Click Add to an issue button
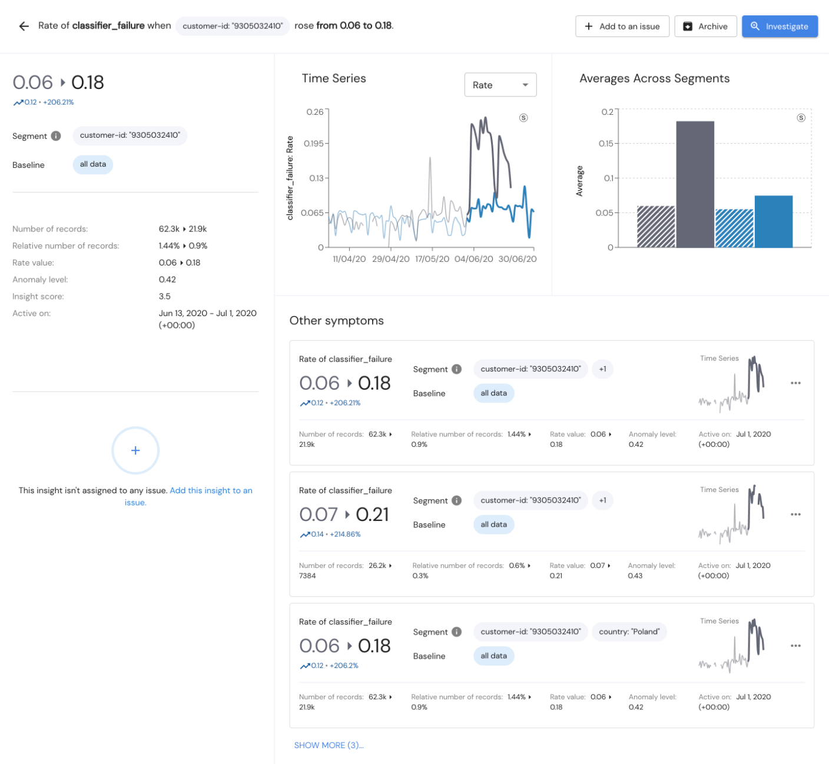Viewport: 829px width, 764px height. (x=622, y=26)
